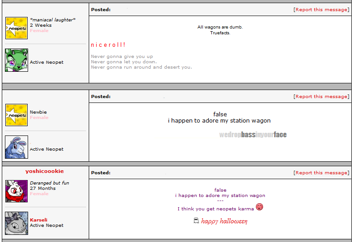Open the blue Cybunny active pet image
Image resolution: width=354 pixels, height=242 pixels.
coord(16,147)
